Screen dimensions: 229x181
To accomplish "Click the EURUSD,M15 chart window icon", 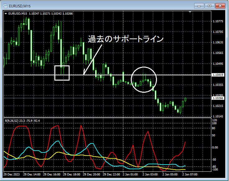I will pyautogui.click(x=5, y=6).
